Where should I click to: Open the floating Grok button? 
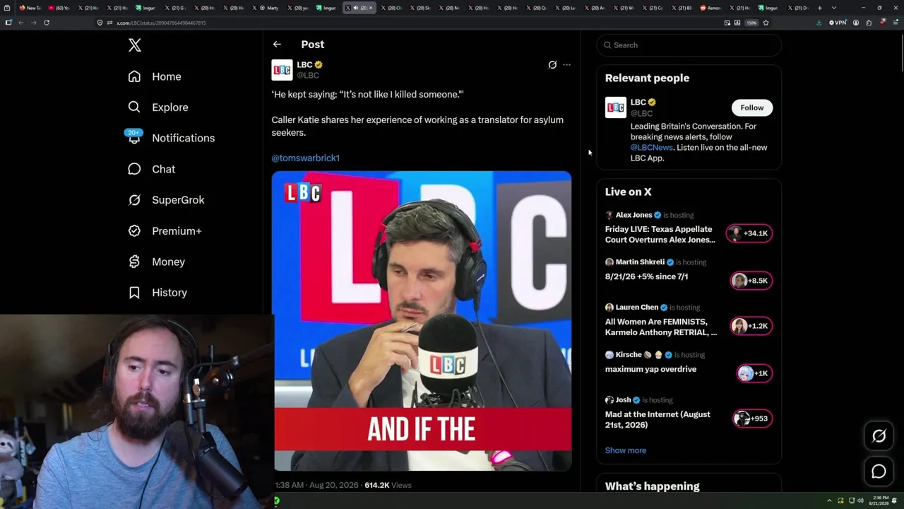pyautogui.click(x=879, y=436)
